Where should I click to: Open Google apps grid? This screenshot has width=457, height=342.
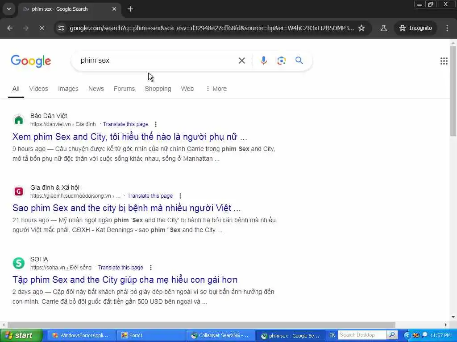tap(444, 61)
